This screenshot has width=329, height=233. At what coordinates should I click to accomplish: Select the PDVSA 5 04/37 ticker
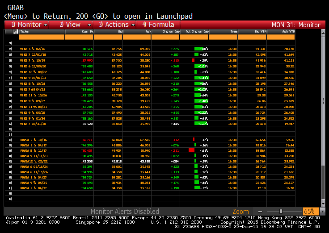34,188
